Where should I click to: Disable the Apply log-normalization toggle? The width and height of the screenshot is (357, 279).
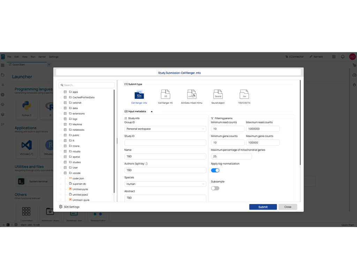point(215,171)
